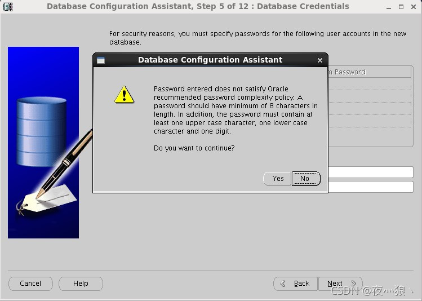
Task: Close the main wizard window
Action: coord(414,7)
